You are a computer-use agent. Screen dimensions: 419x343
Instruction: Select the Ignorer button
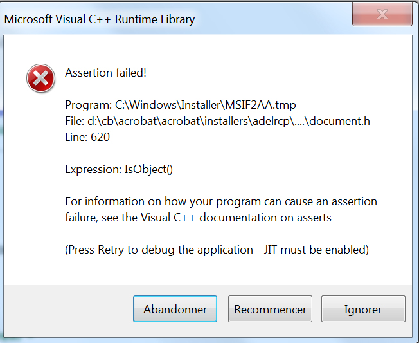363,309
